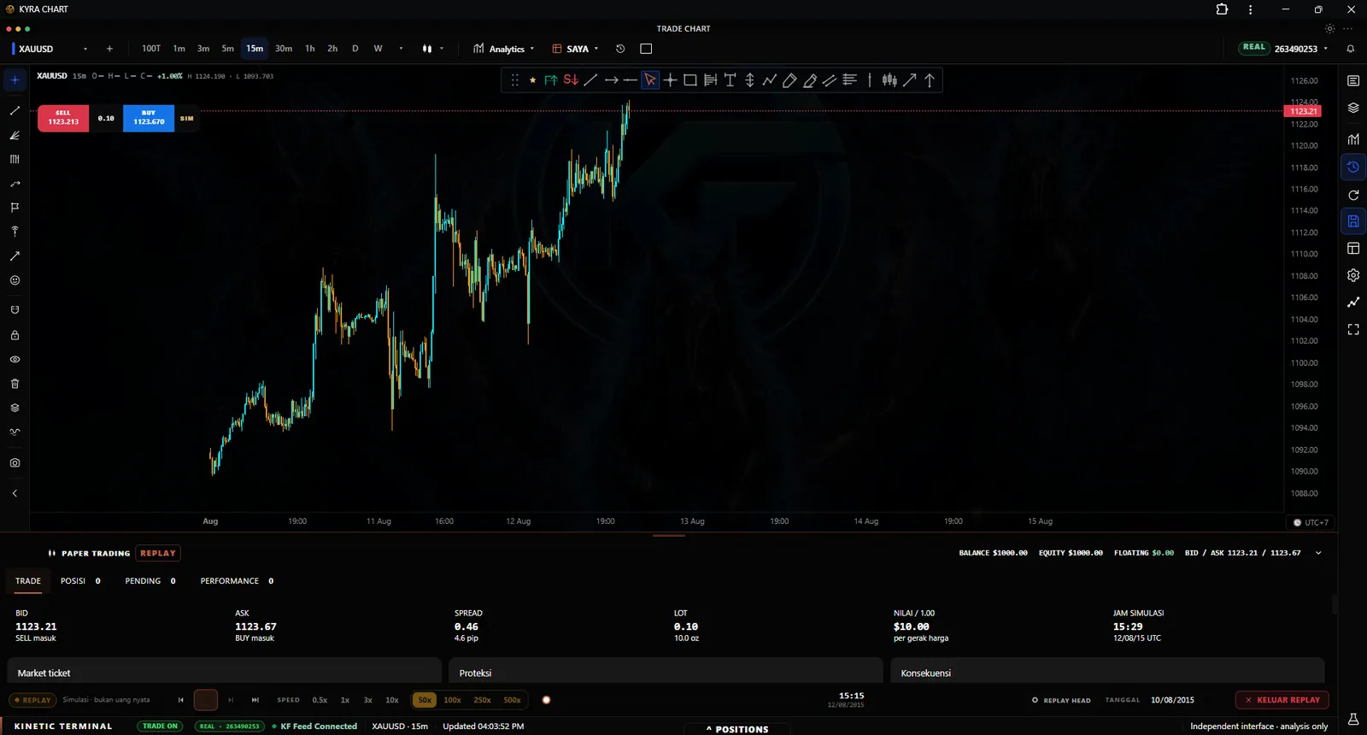1367x735 pixels.
Task: Set replay speed to 100x
Action: coord(452,700)
